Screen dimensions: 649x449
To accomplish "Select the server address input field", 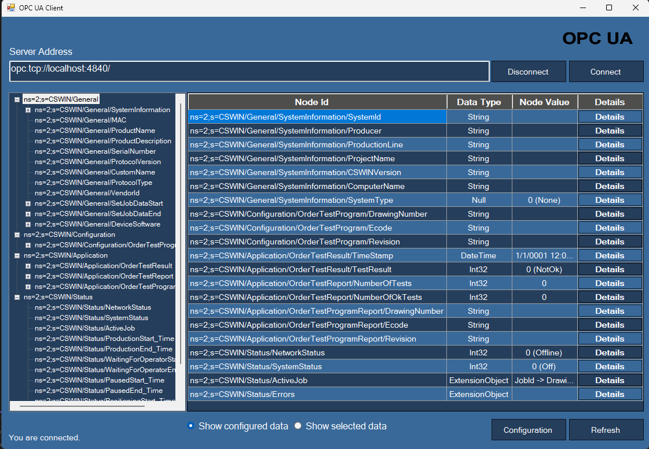I will click(248, 72).
